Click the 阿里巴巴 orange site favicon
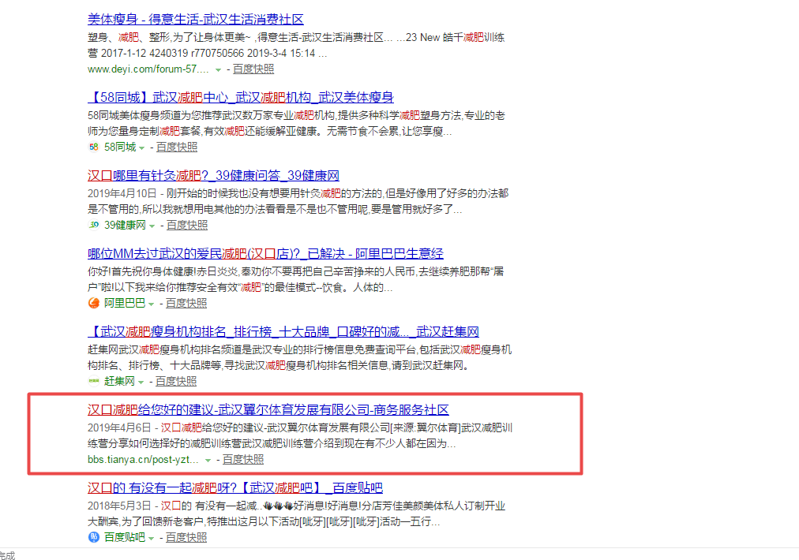The image size is (799, 560). point(94,304)
